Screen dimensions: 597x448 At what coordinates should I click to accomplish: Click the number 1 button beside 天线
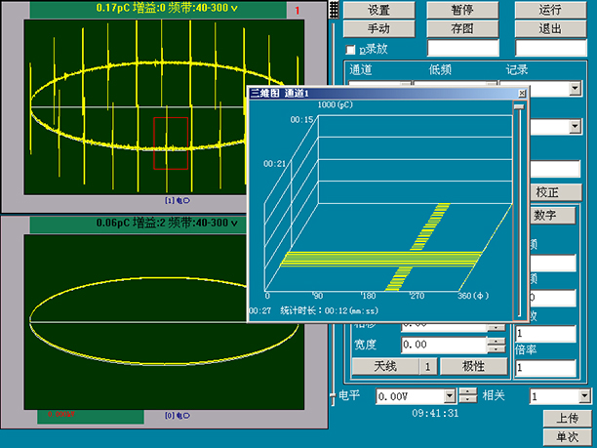427,367
